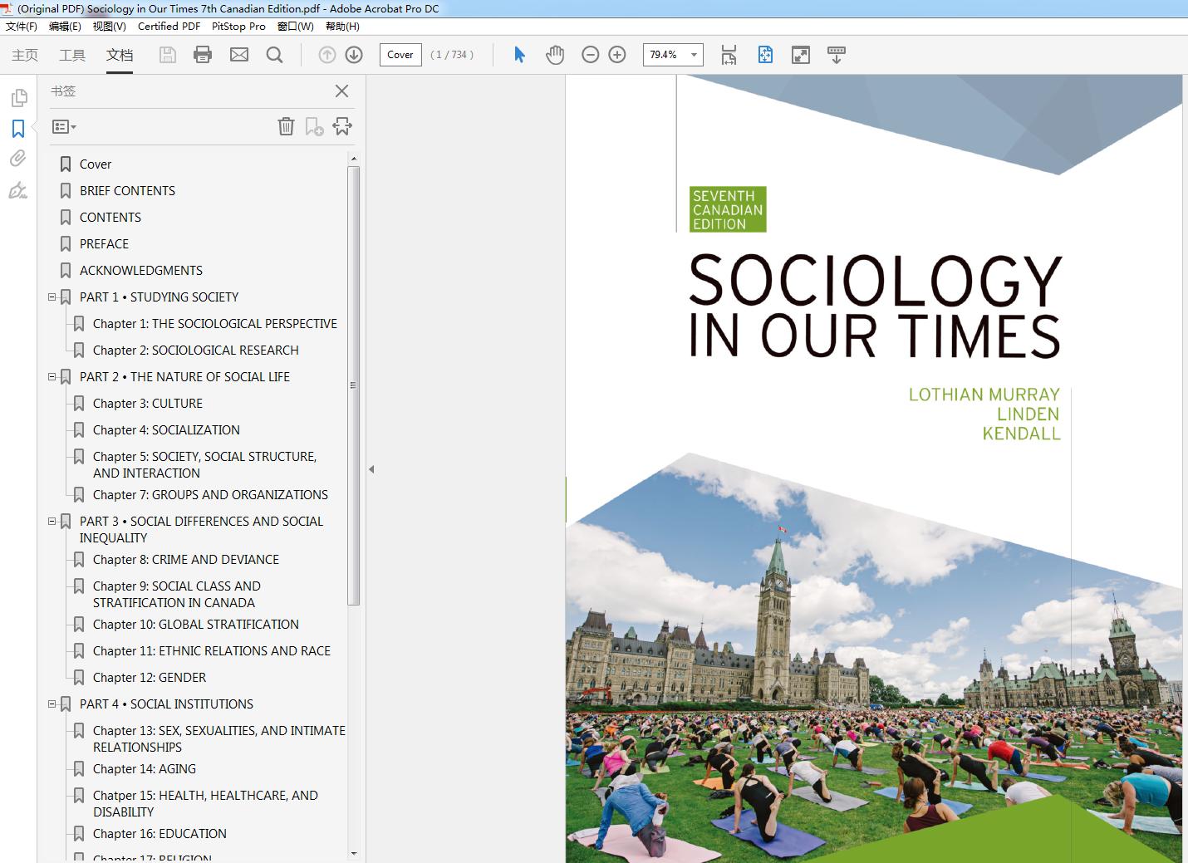Open Chapter 9: SOCIAL CLASS bookmark
1188x863 pixels.
[177, 594]
